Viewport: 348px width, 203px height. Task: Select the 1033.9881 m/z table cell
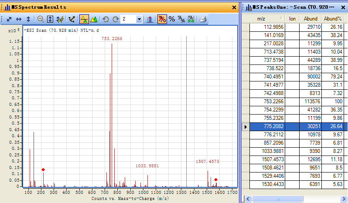[x=267, y=151]
